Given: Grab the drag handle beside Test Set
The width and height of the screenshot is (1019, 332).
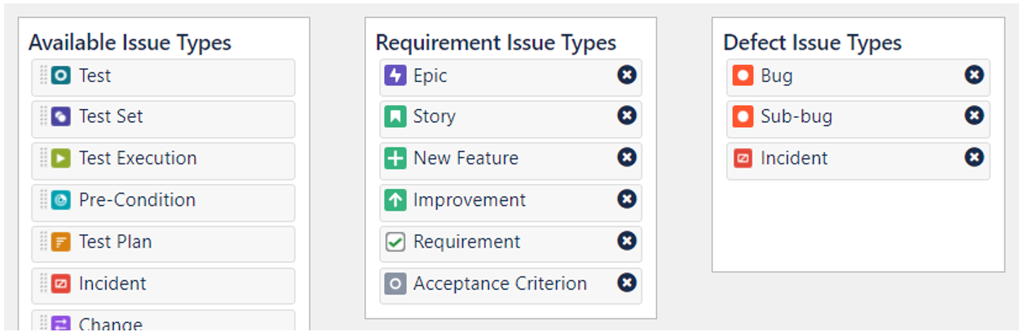Looking at the screenshot, I should pyautogui.click(x=43, y=117).
